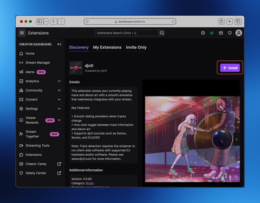Show next screenshot with carousel arrow
260x203 pixels.
[237, 139]
